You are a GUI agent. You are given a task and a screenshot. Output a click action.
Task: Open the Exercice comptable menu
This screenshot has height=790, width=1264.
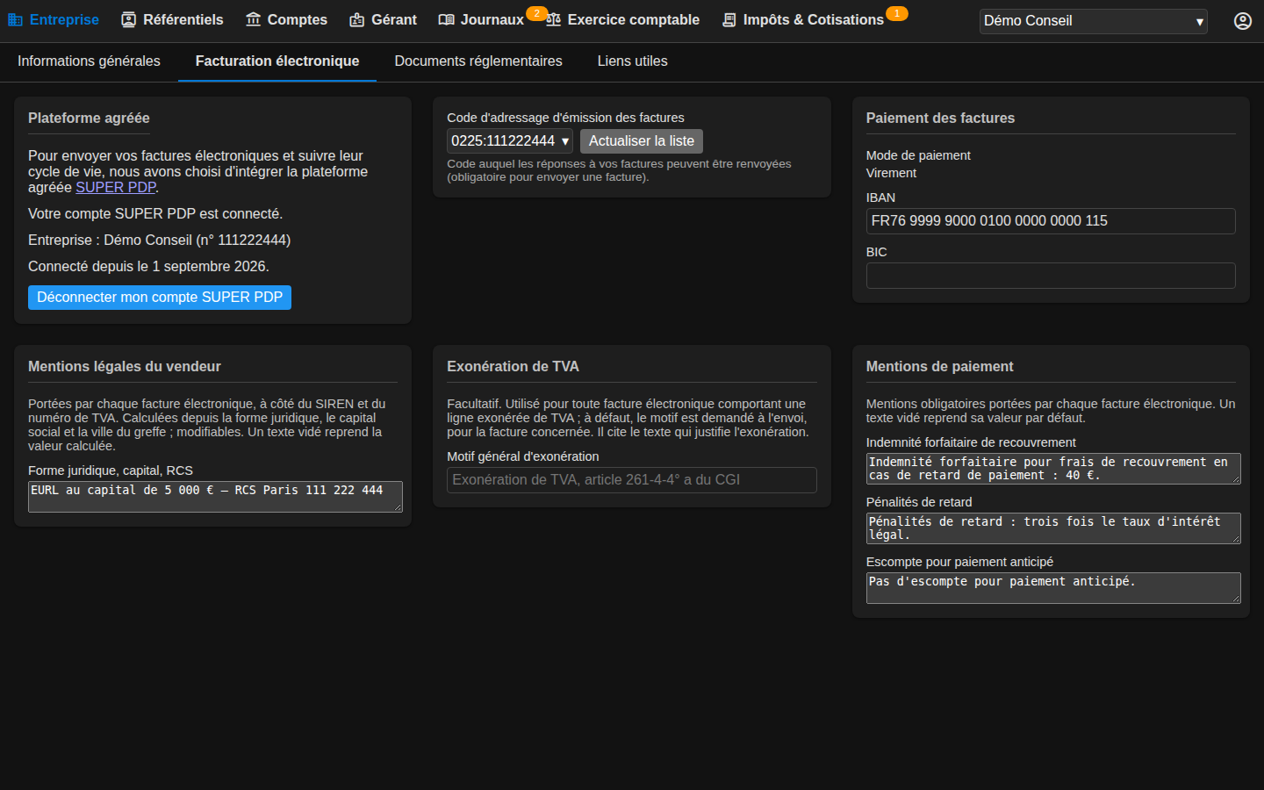click(622, 19)
